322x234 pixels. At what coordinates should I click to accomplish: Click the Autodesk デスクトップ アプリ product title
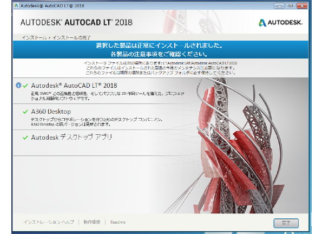tap(71, 137)
